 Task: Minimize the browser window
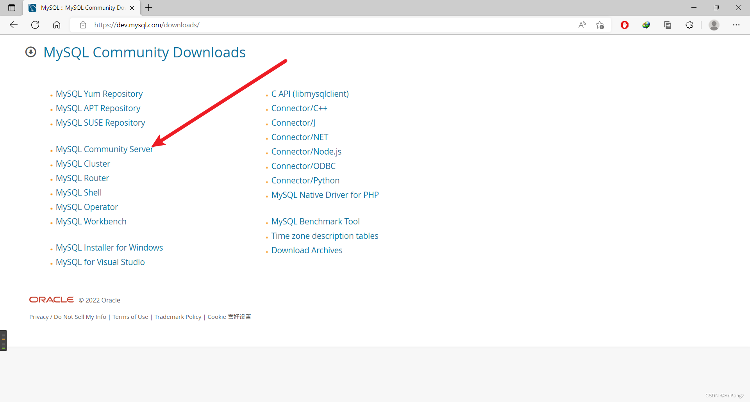click(694, 8)
